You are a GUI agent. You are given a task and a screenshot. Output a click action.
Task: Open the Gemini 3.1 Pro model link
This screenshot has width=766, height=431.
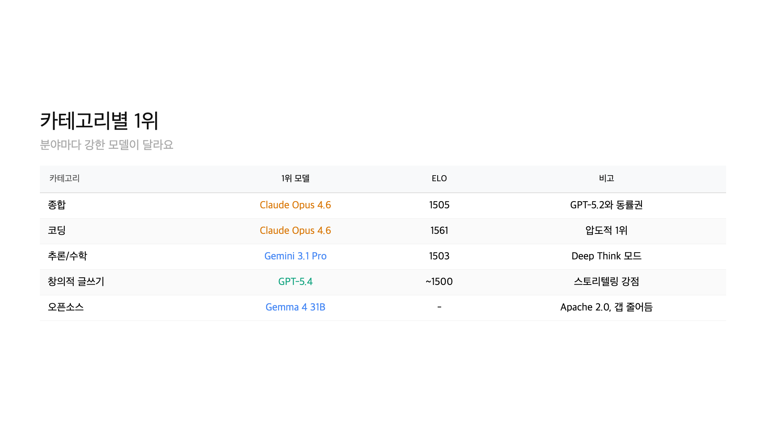(x=295, y=256)
